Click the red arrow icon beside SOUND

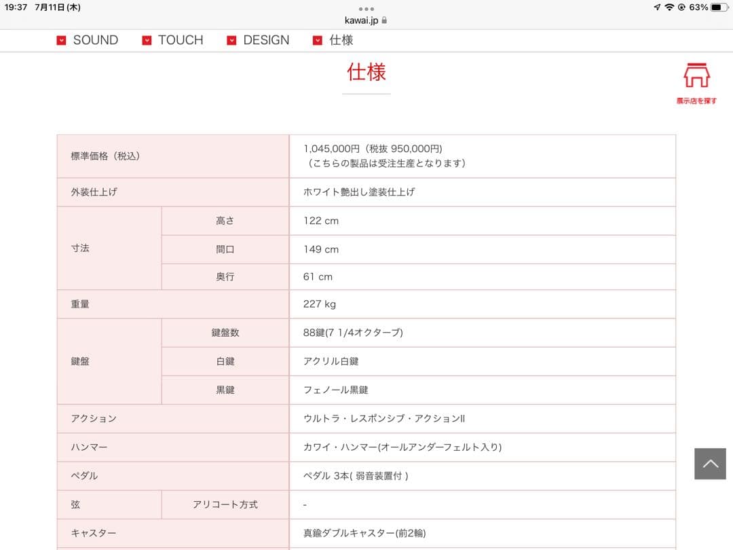[x=60, y=40]
